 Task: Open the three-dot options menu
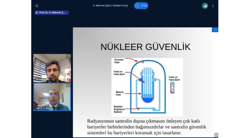pos(213,6)
